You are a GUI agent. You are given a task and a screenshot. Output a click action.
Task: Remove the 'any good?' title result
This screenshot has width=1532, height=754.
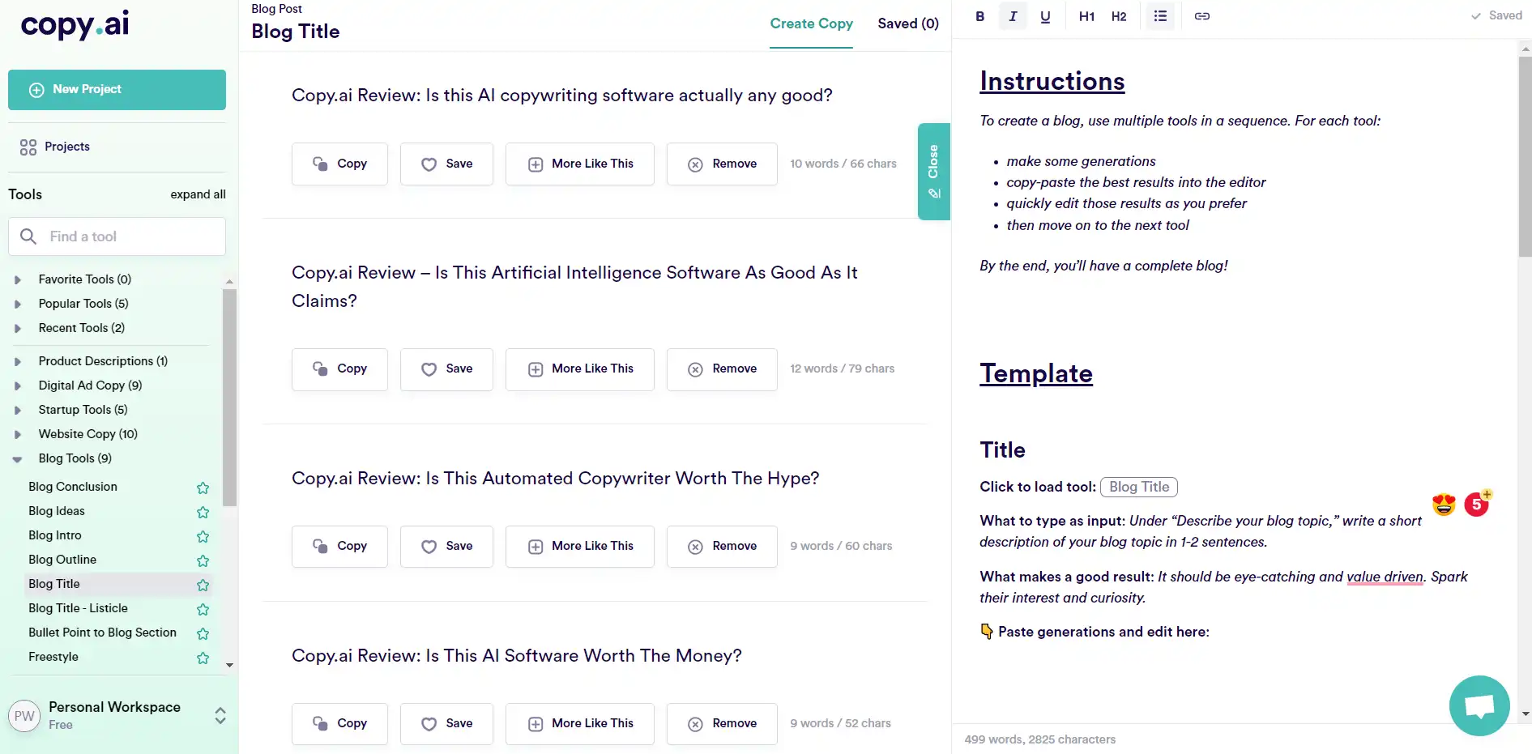pyautogui.click(x=722, y=164)
